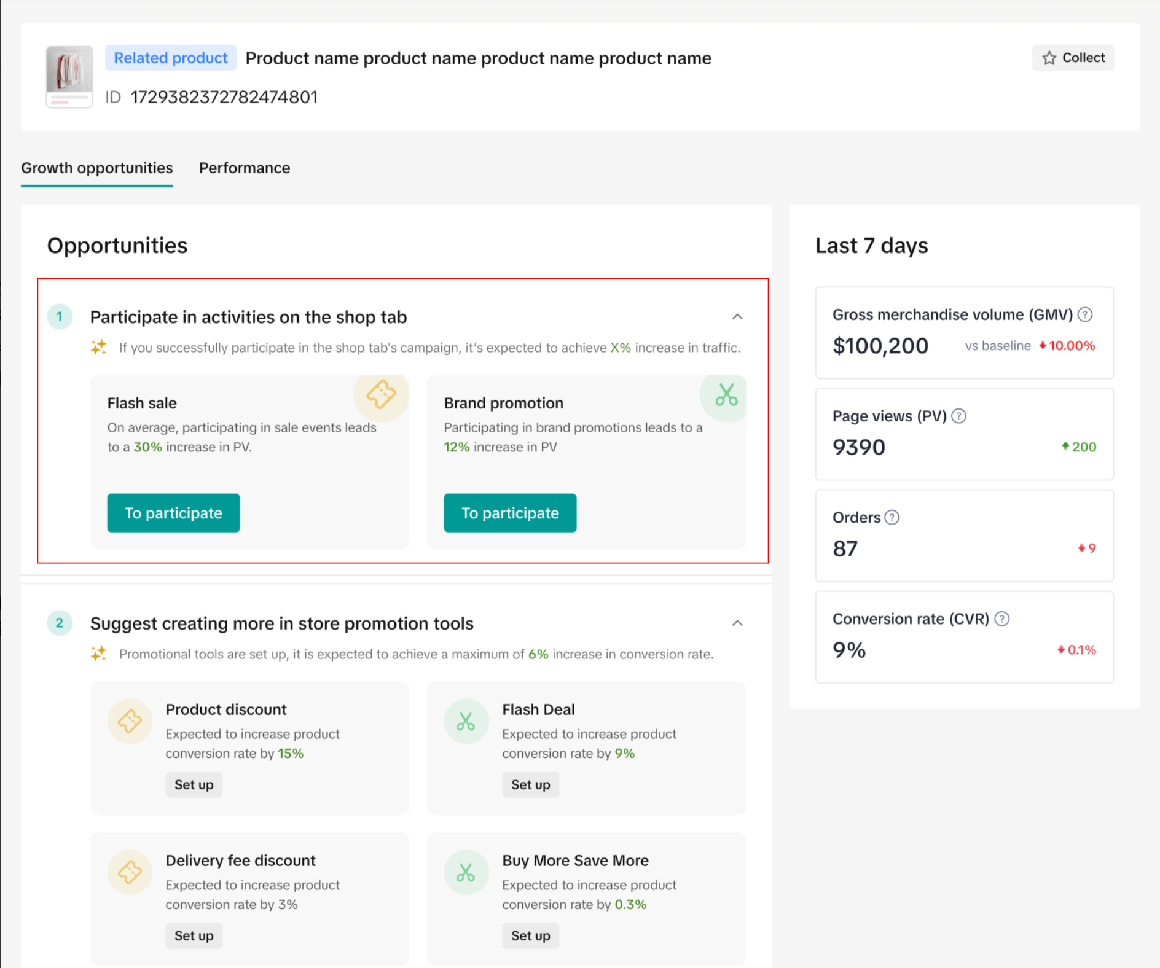This screenshot has height=968, width=1160.
Task: Set up the Flash Deal promotion
Action: (530, 784)
